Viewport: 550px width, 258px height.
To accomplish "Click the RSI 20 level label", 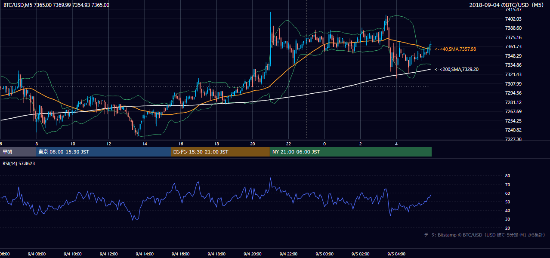I will point(507,228).
